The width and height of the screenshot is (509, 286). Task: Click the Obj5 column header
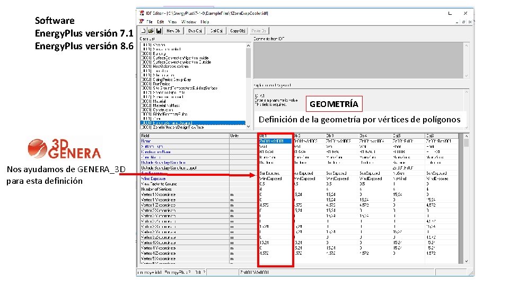pos(408,136)
